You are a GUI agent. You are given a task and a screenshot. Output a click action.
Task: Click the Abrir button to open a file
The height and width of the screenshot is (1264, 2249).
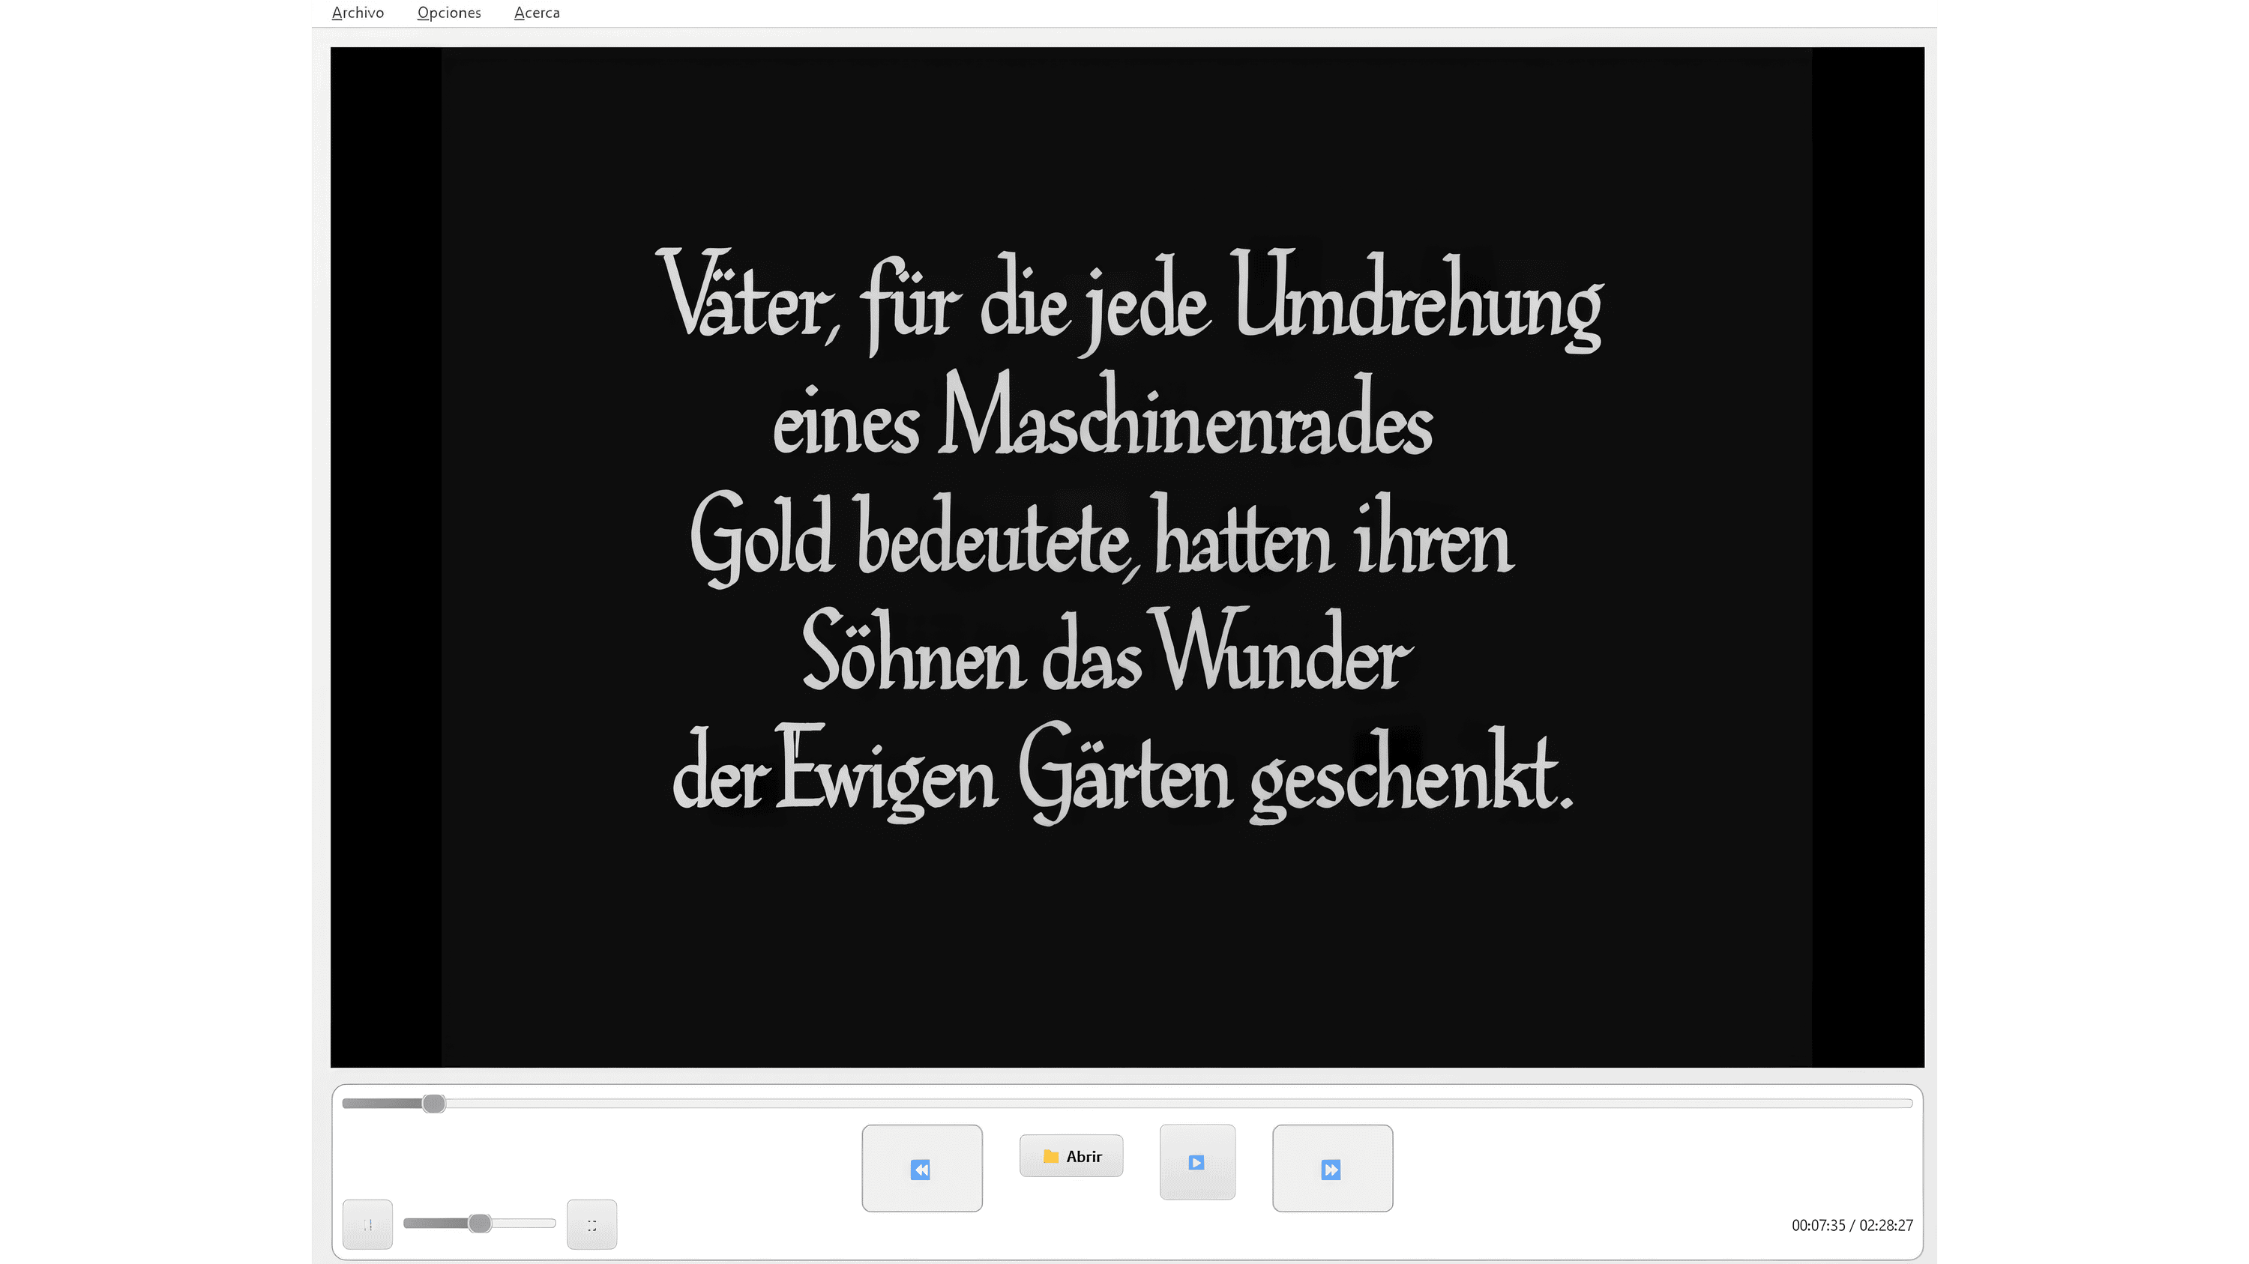[1071, 1156]
